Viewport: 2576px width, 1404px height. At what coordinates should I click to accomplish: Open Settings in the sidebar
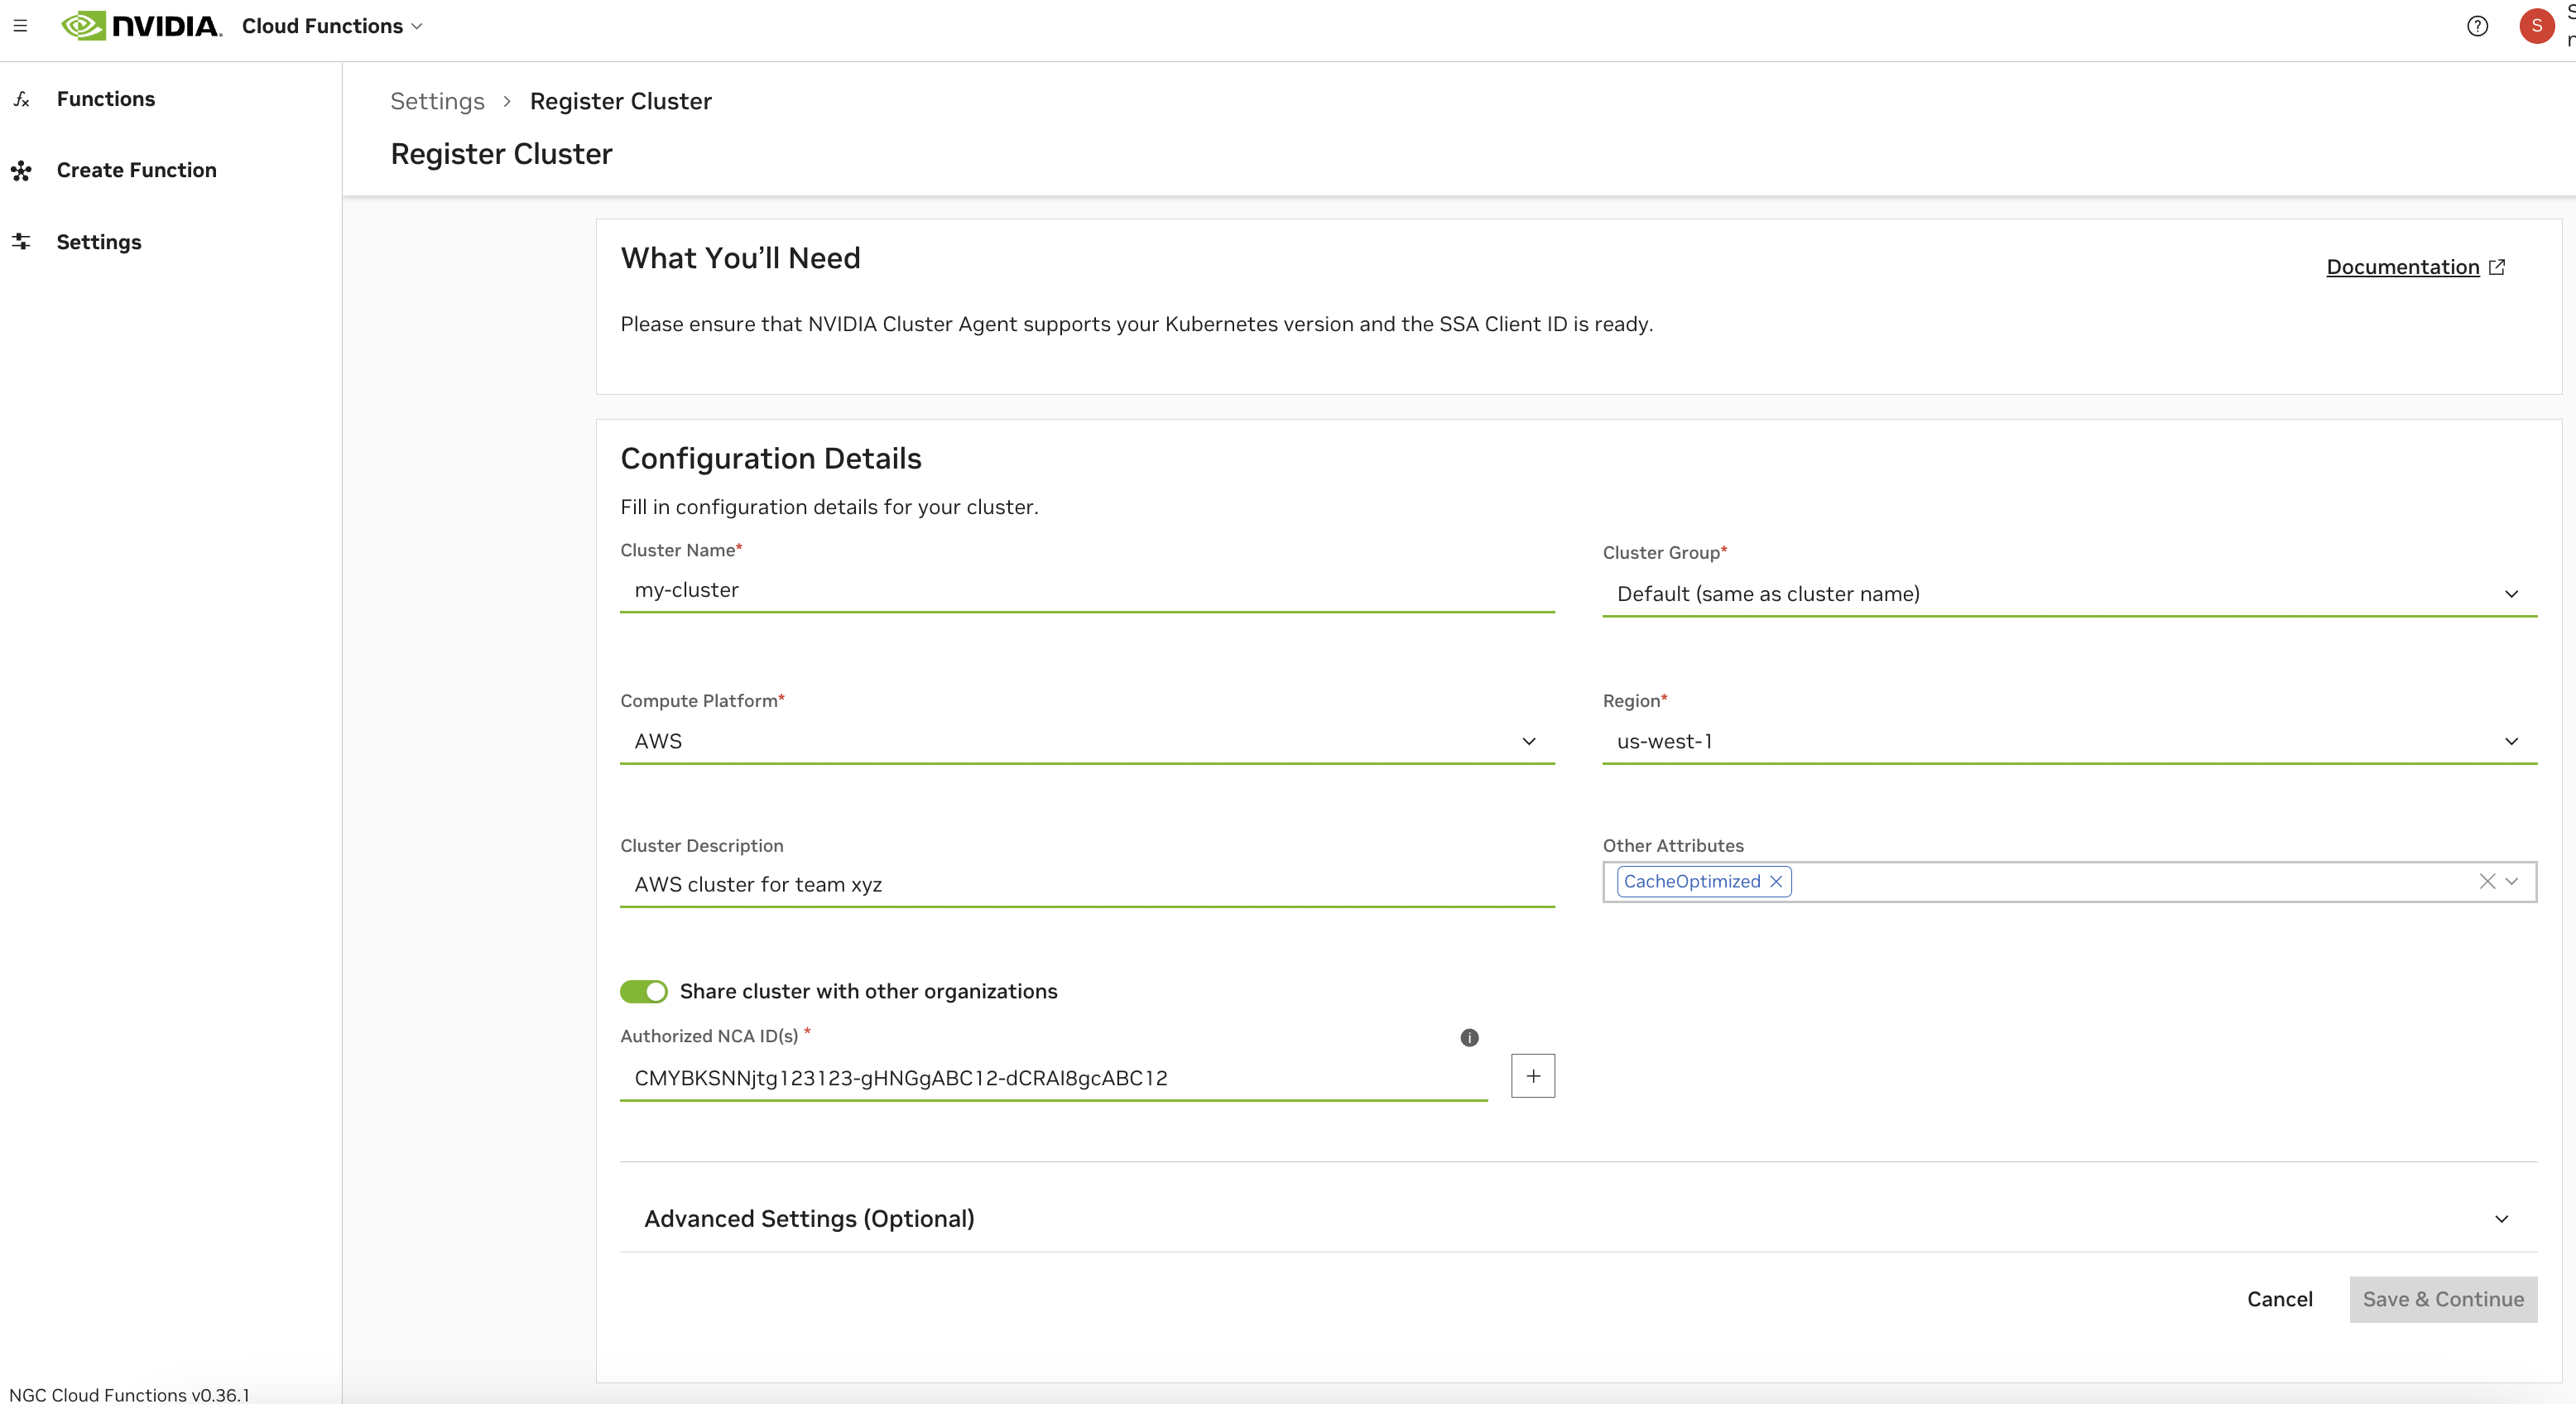pyautogui.click(x=99, y=242)
